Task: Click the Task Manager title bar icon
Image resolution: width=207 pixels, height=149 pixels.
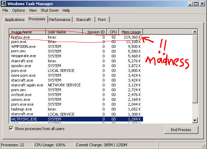Action: [x=3, y=4]
